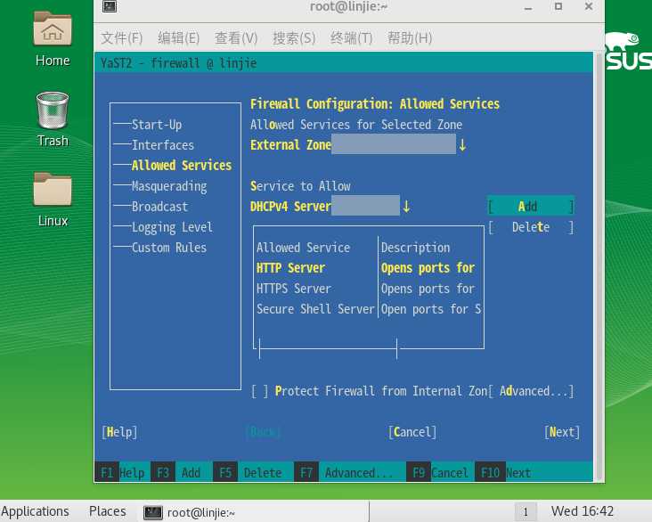Click the Add button
652x522 pixels.
pyautogui.click(x=531, y=207)
